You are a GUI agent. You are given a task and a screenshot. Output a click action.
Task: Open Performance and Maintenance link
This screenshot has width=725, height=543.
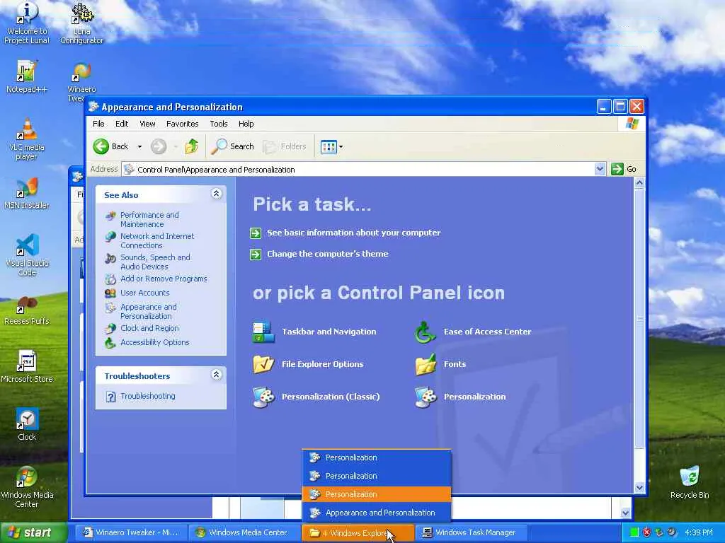pos(149,220)
